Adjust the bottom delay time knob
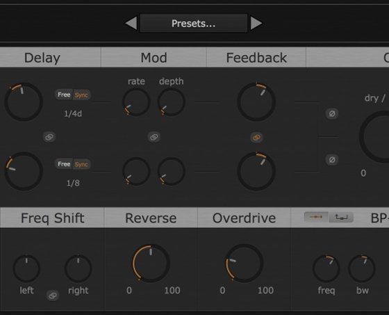The width and height of the screenshot is (389, 315). pyautogui.click(x=24, y=172)
